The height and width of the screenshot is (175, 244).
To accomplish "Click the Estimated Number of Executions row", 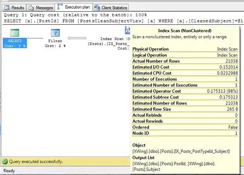I will tap(185, 85).
